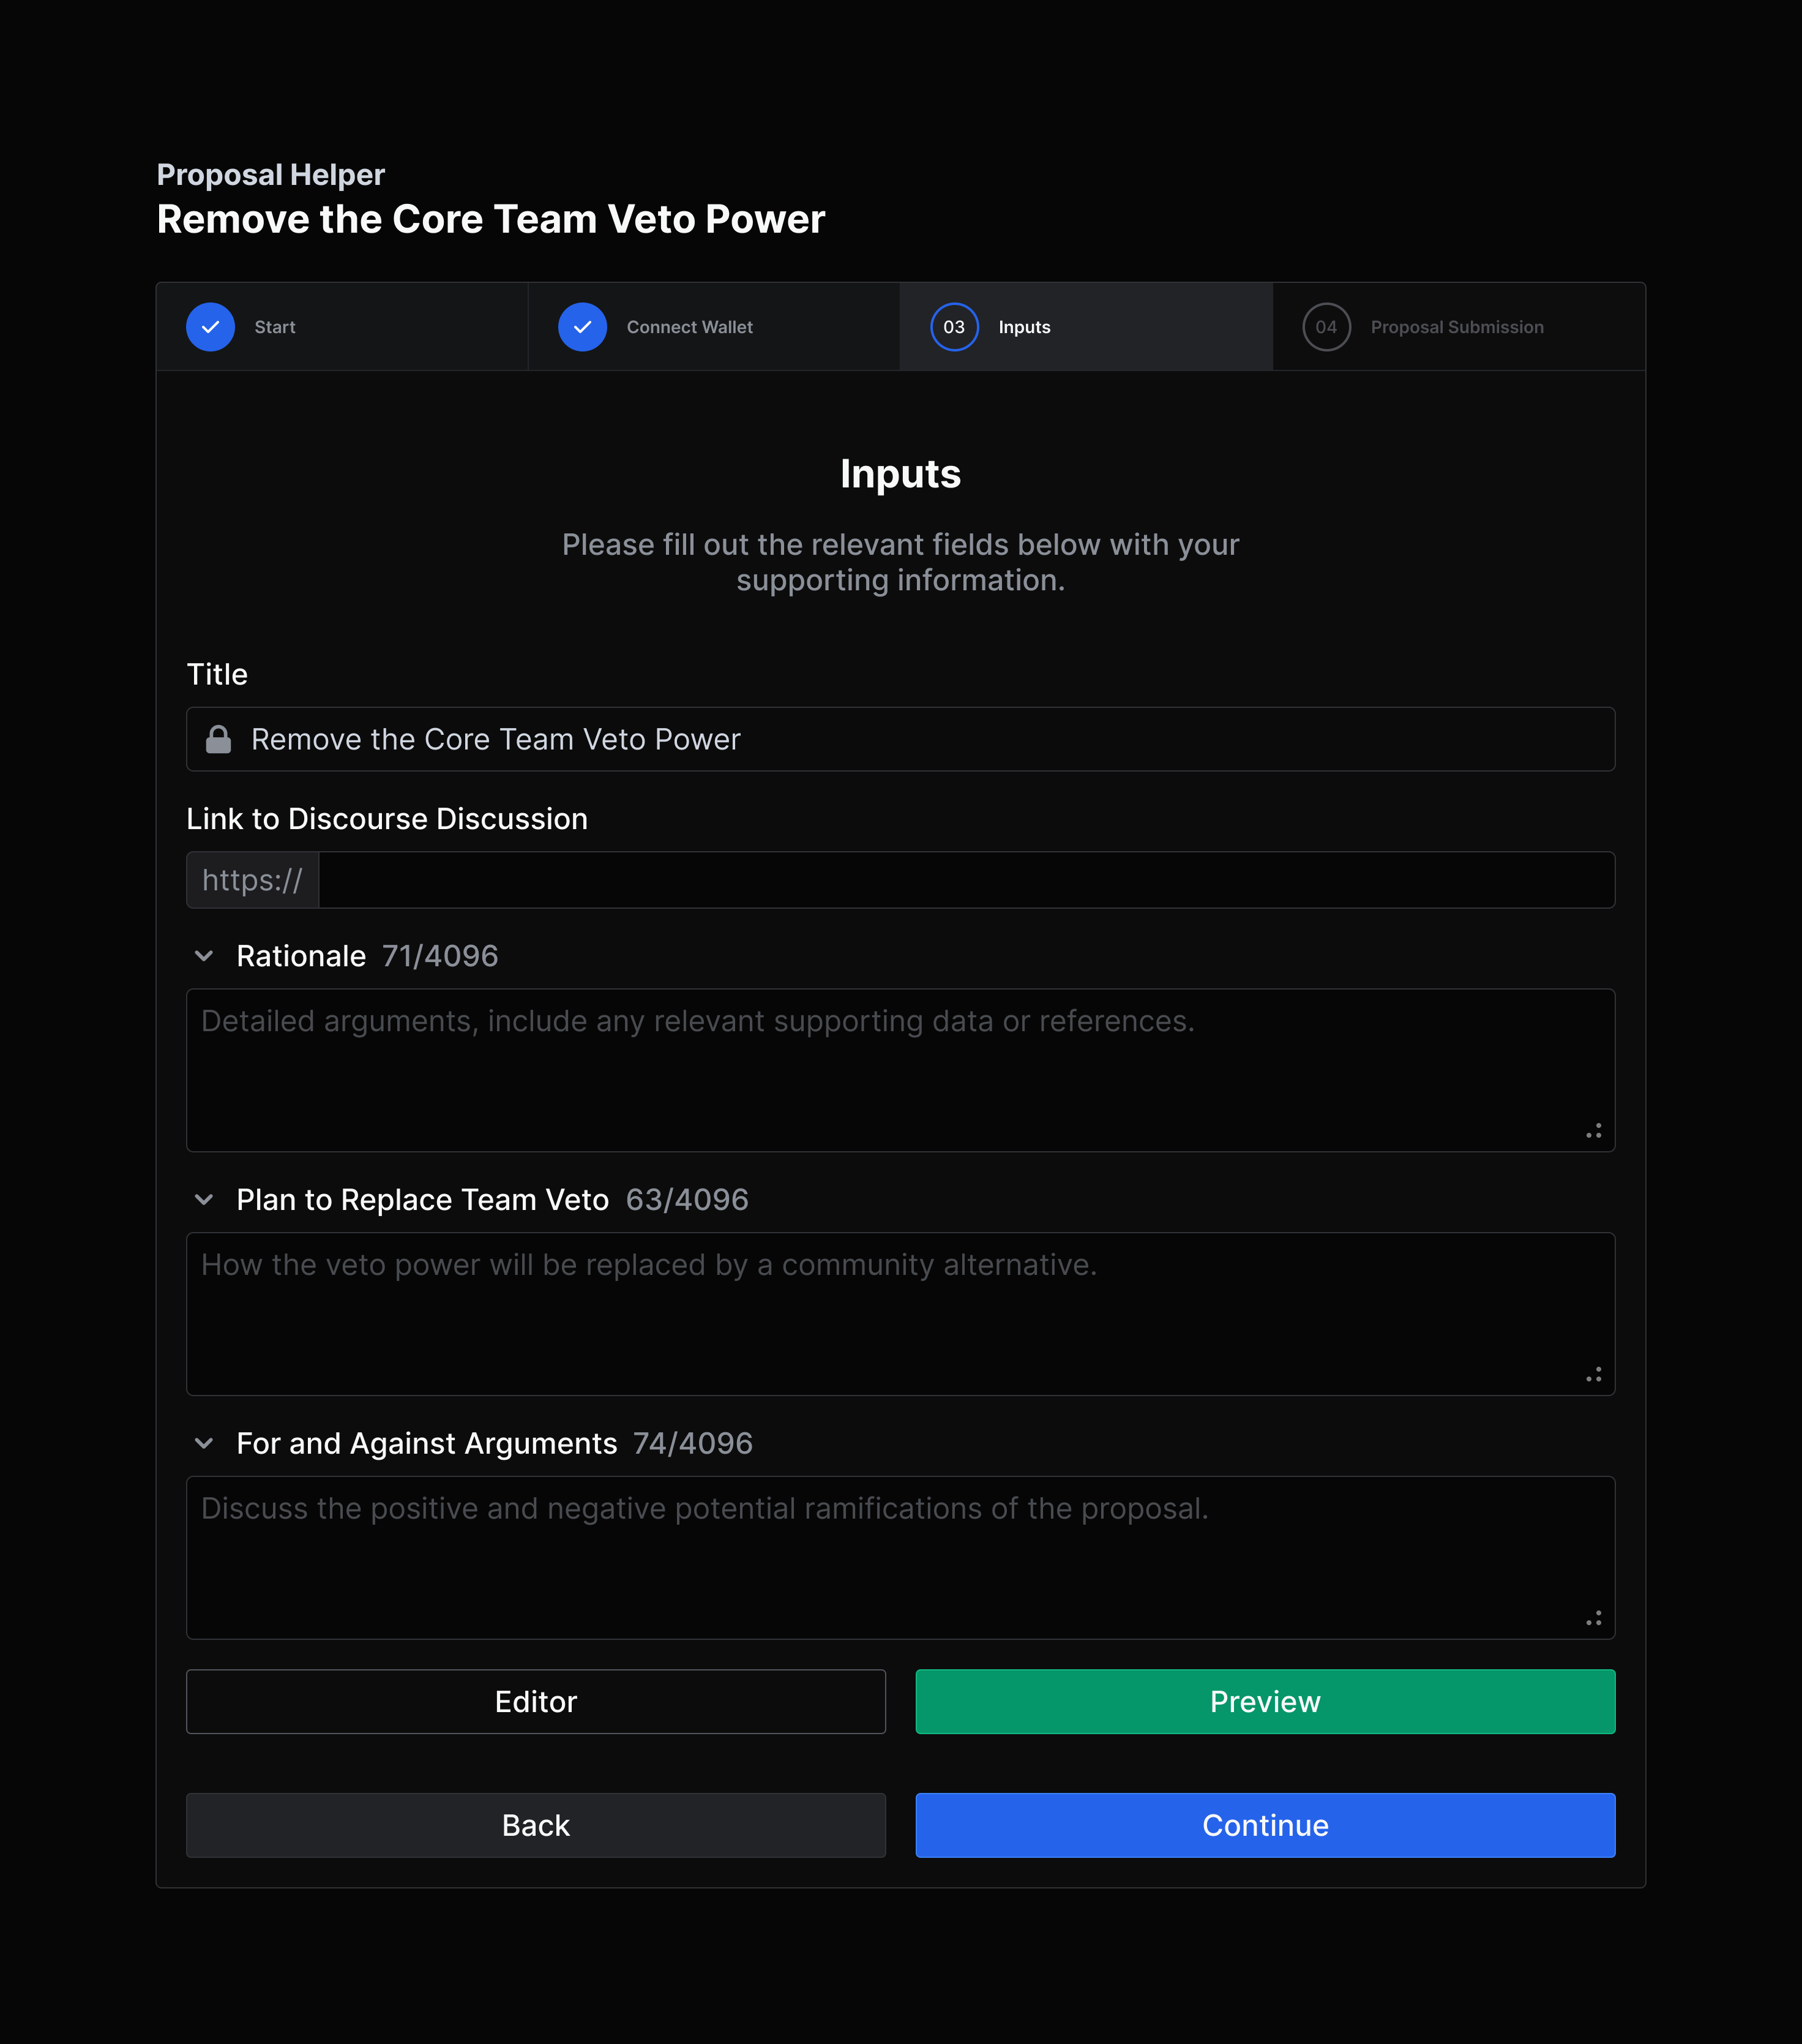Switch to the Inputs step in the stepper
1802x2044 pixels.
[x=1023, y=326]
